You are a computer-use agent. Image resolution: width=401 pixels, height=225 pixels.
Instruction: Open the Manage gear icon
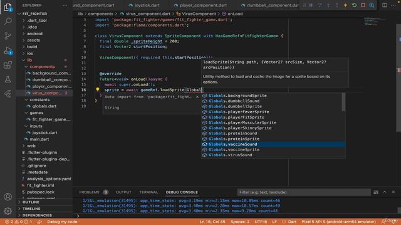point(8,211)
